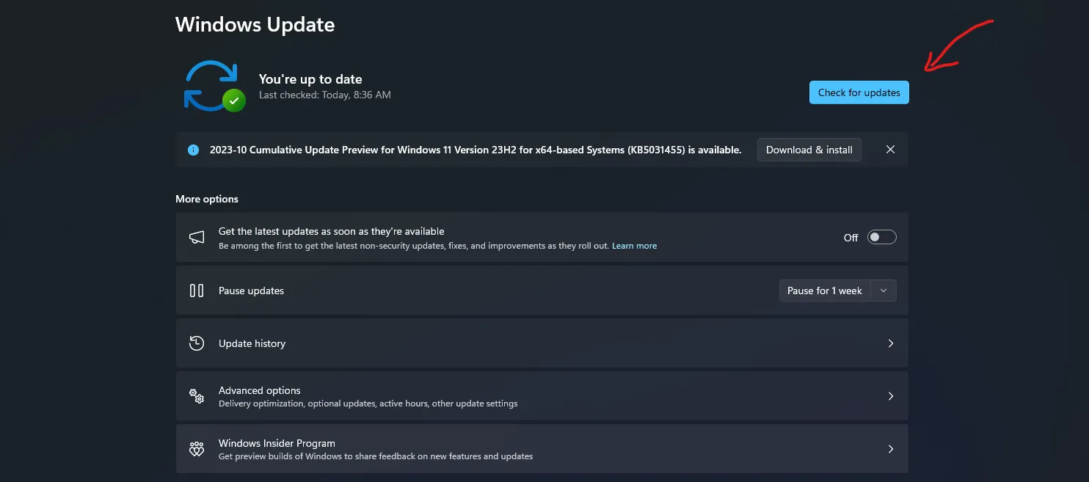Click the Advanced options gears icon
Viewport: 1089px width, 482px height.
click(x=197, y=396)
